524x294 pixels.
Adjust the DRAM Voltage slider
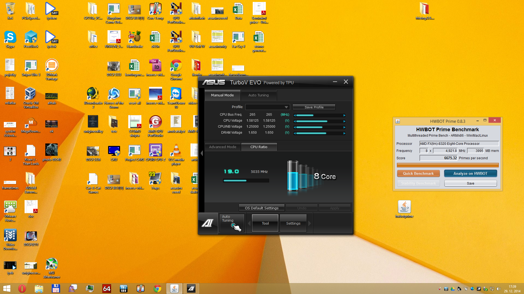click(319, 133)
